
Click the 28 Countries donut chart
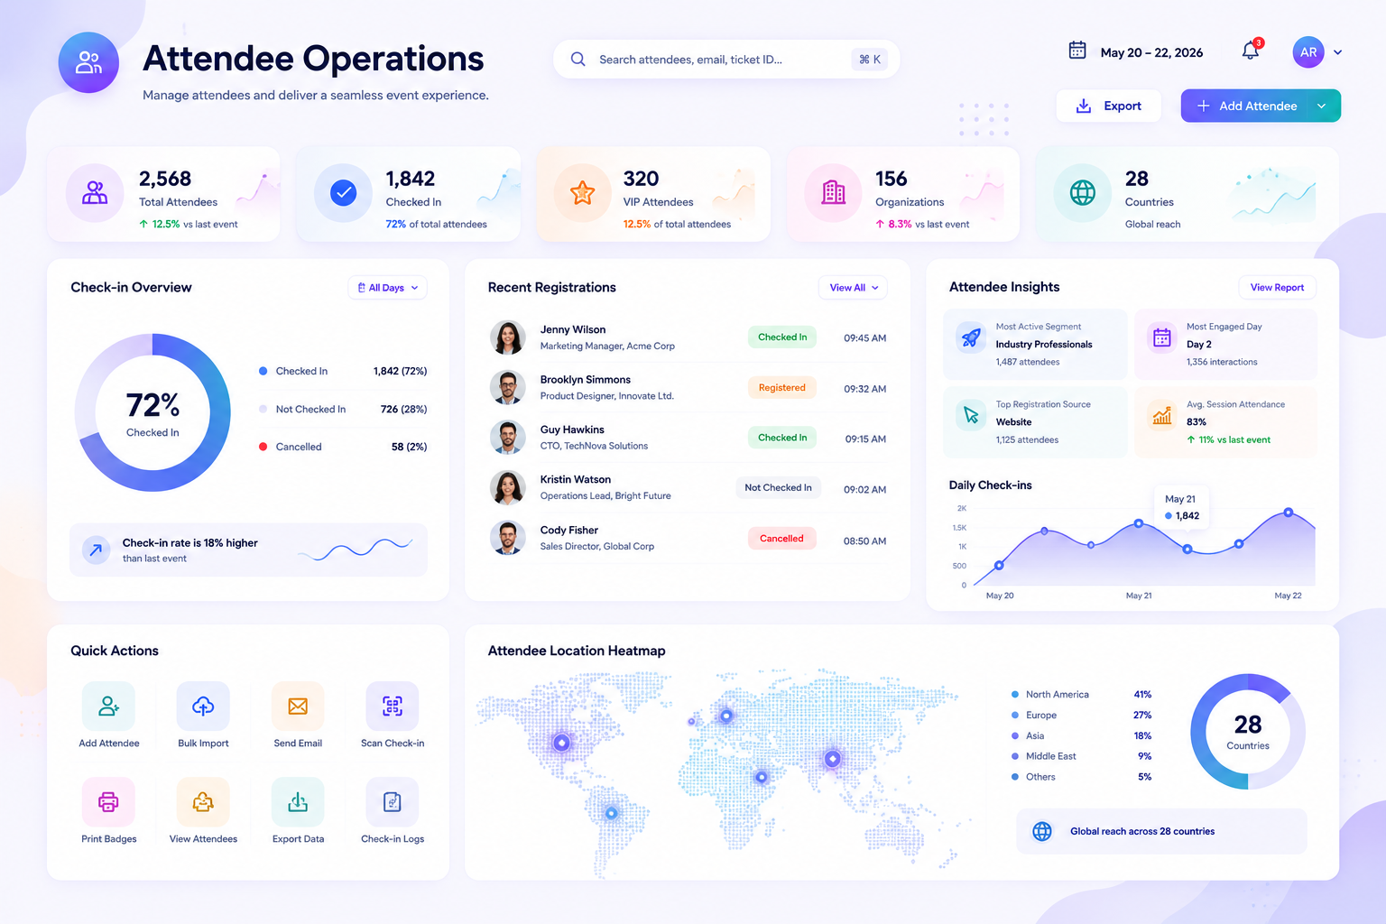1248,732
